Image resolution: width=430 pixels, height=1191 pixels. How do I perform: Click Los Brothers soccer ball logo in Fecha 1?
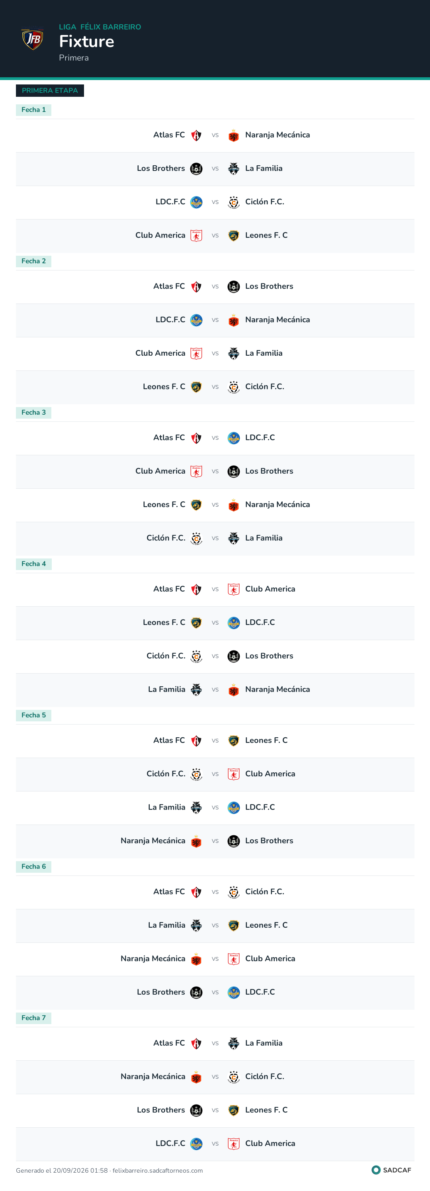(196, 169)
